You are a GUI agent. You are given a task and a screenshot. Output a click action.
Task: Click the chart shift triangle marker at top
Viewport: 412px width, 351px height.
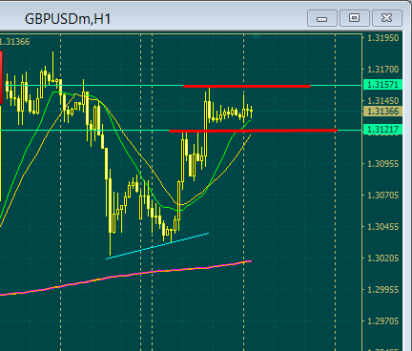pos(257,36)
